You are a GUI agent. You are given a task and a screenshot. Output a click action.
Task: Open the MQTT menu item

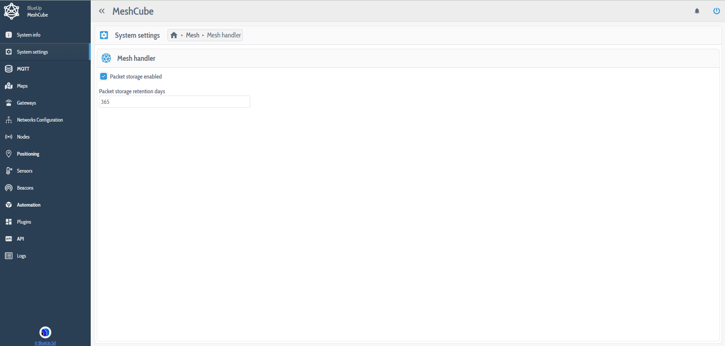tap(23, 69)
